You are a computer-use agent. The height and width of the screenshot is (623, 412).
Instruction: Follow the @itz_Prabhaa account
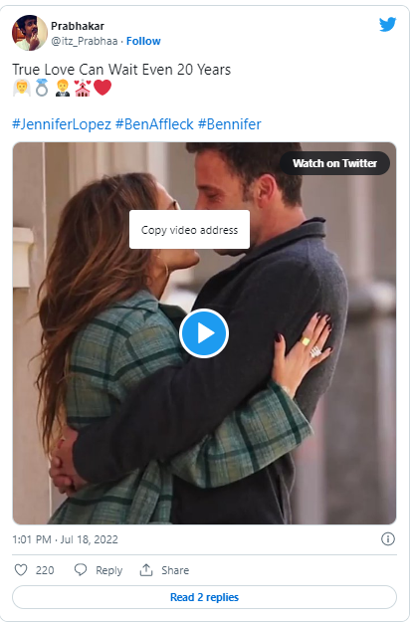click(x=143, y=41)
